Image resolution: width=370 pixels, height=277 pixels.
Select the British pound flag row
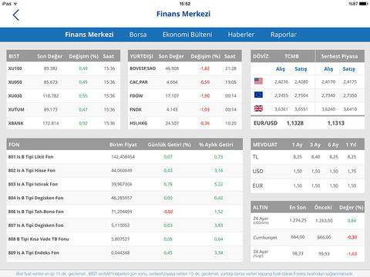point(308,109)
